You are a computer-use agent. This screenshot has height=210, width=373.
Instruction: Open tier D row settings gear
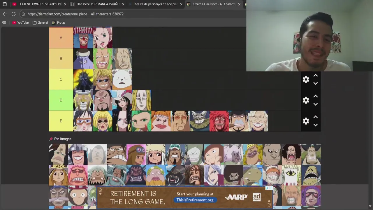click(306, 100)
